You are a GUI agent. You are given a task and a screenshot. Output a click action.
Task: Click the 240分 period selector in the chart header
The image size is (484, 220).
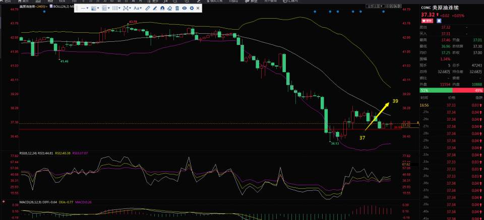click(x=41, y=6)
